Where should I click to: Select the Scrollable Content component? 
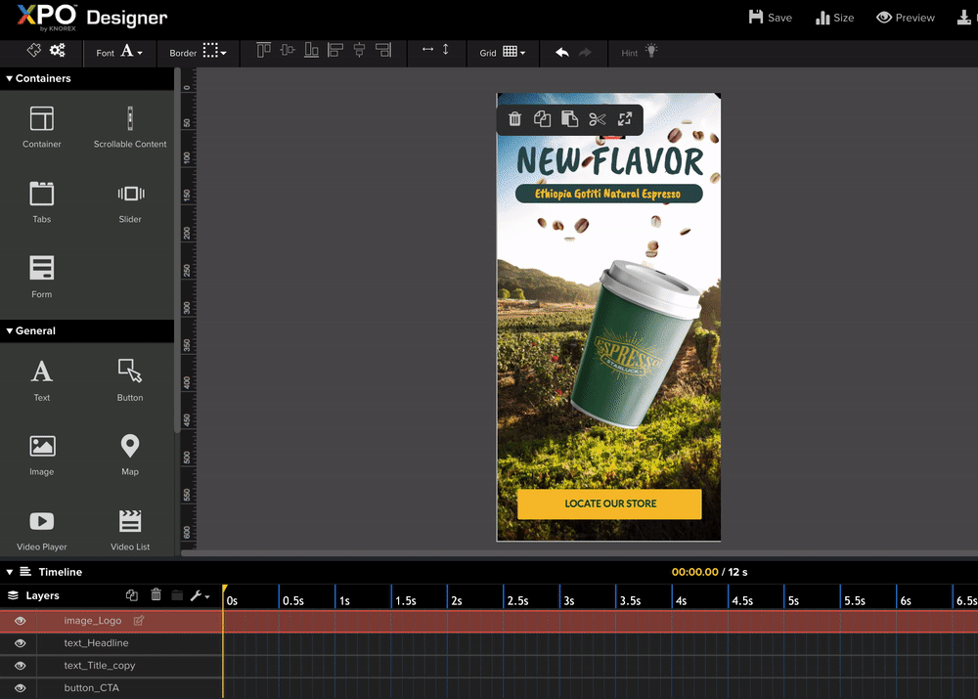point(130,126)
